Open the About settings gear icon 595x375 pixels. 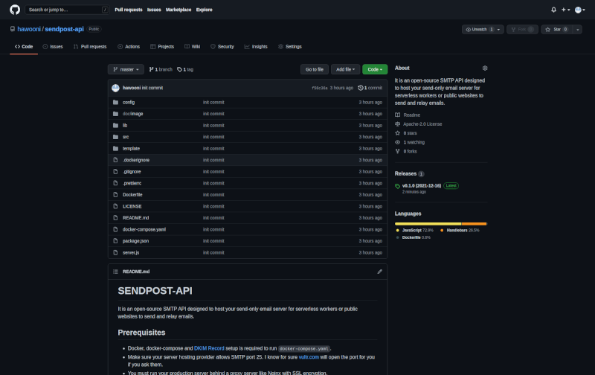click(485, 68)
